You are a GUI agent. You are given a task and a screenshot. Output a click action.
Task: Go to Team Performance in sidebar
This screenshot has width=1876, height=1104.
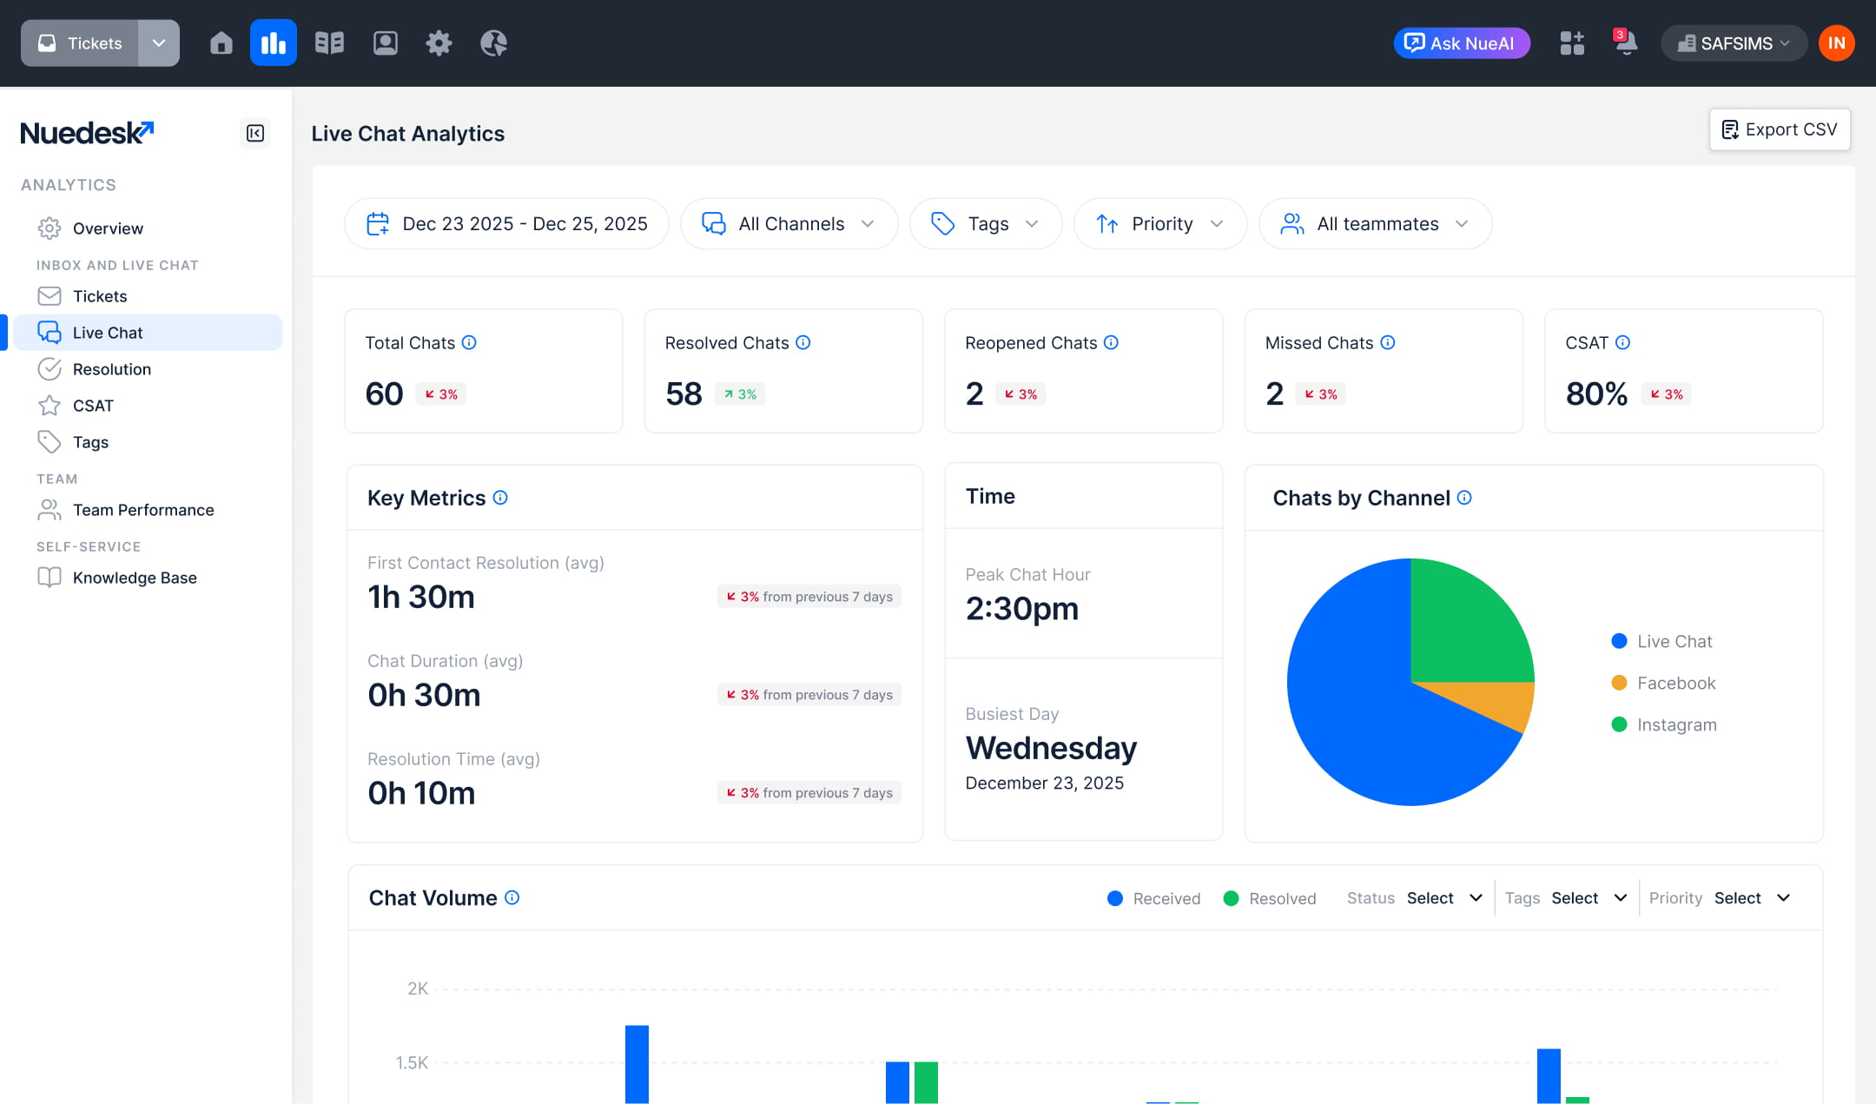click(143, 510)
